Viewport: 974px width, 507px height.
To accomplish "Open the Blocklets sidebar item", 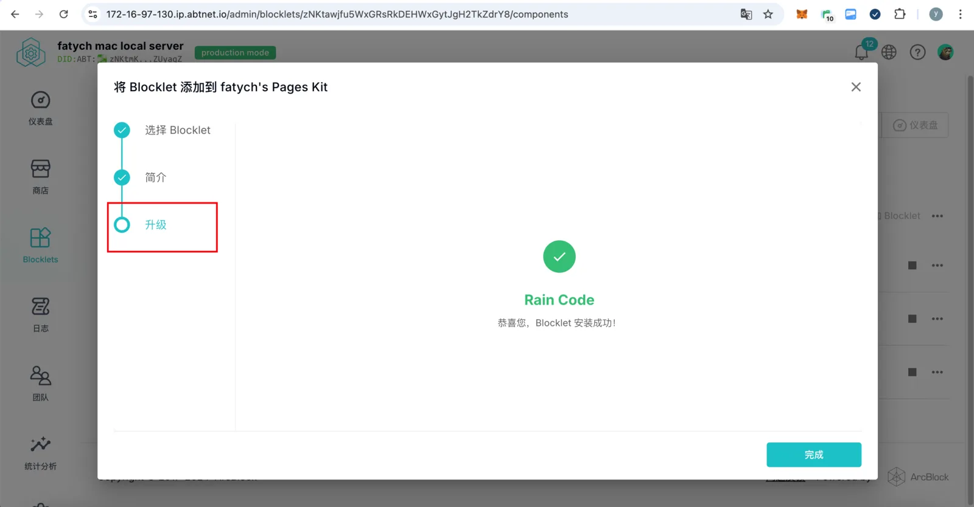I will tap(41, 246).
